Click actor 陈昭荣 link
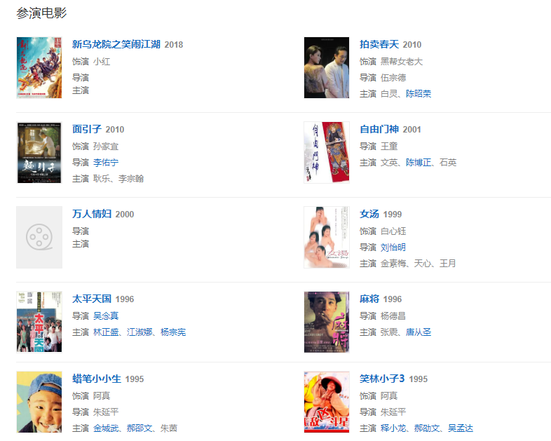The width and height of the screenshot is (551, 441). (x=419, y=93)
